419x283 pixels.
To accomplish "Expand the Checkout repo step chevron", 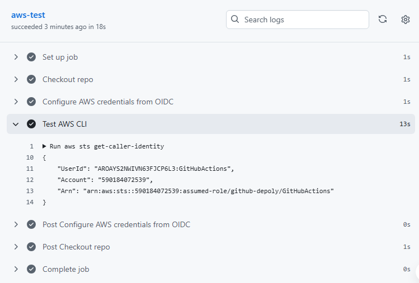I will tap(16, 79).
